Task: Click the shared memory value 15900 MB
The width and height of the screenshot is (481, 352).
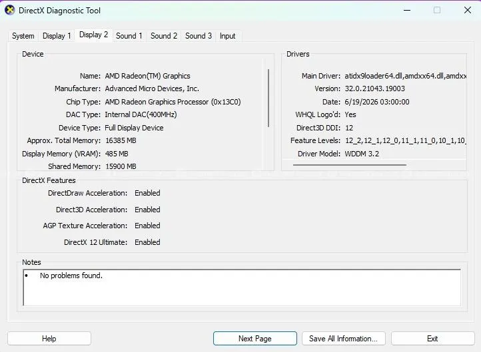Action: point(121,166)
